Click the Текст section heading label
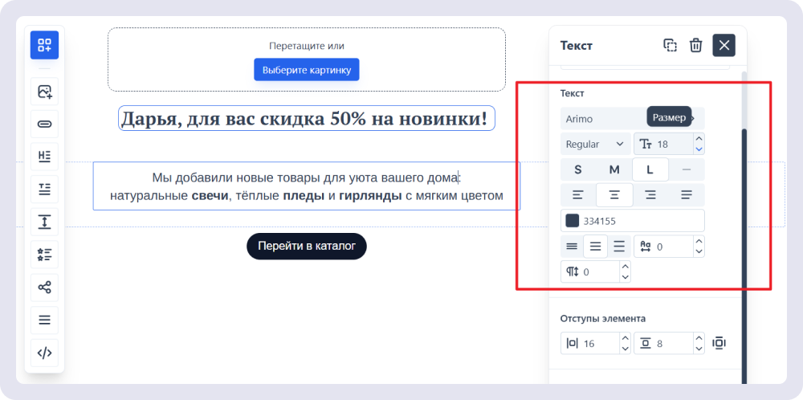The width and height of the screenshot is (803, 400). tap(573, 94)
